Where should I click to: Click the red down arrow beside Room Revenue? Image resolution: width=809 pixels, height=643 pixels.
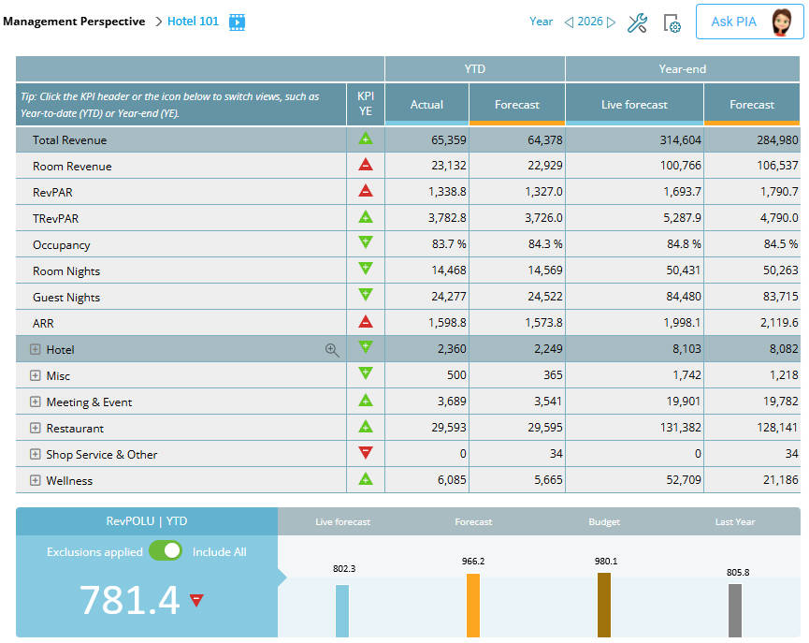coord(366,166)
